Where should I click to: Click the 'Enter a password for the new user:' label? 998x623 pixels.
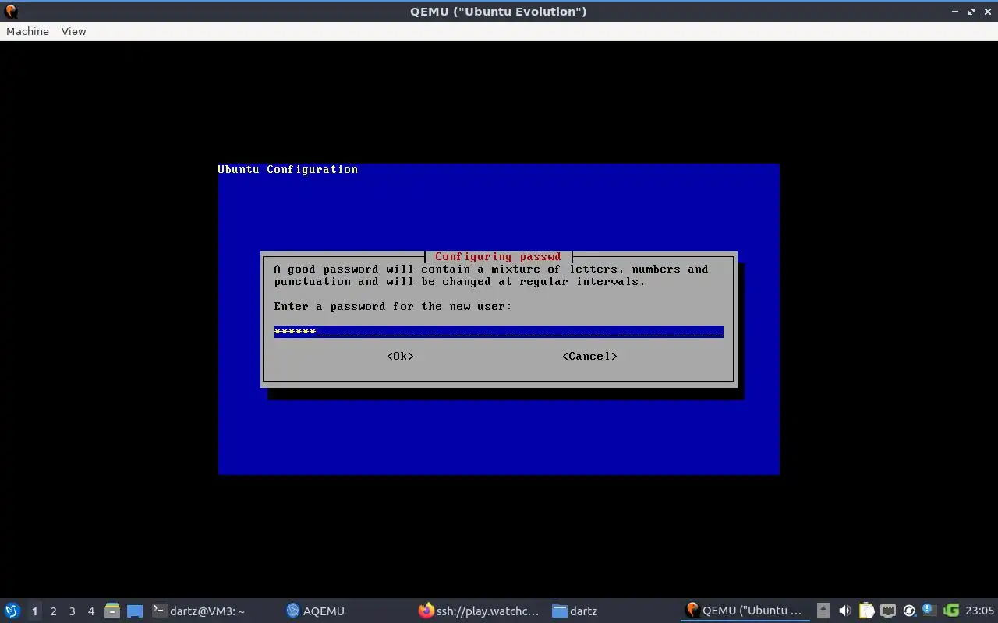coord(393,306)
